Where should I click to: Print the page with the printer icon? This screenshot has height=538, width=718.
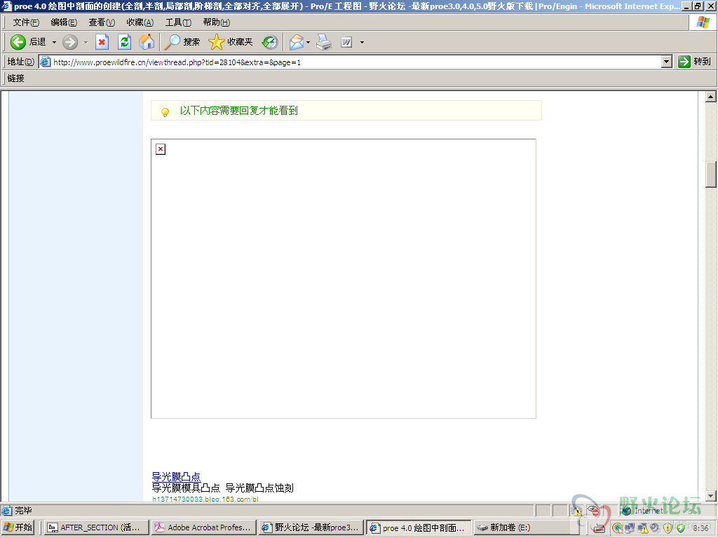point(324,42)
